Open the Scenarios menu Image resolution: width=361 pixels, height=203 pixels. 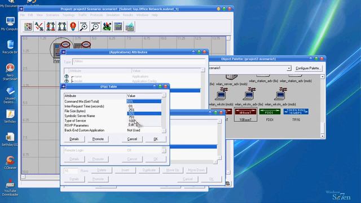tap(52, 15)
